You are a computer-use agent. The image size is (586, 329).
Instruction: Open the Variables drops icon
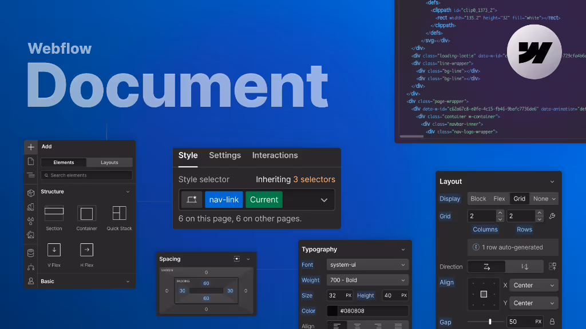(x=31, y=221)
